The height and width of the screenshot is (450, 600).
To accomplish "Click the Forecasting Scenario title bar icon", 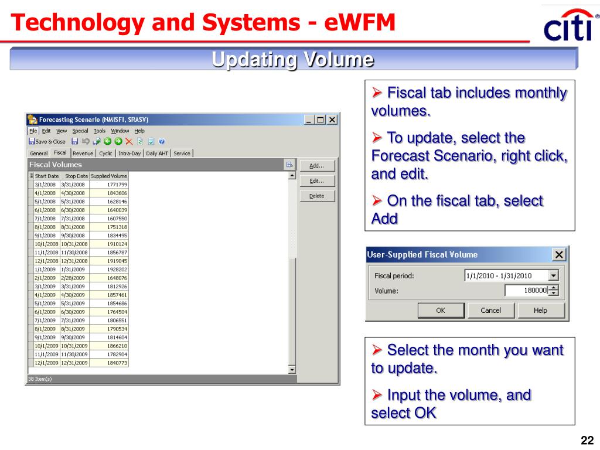I will (33, 120).
